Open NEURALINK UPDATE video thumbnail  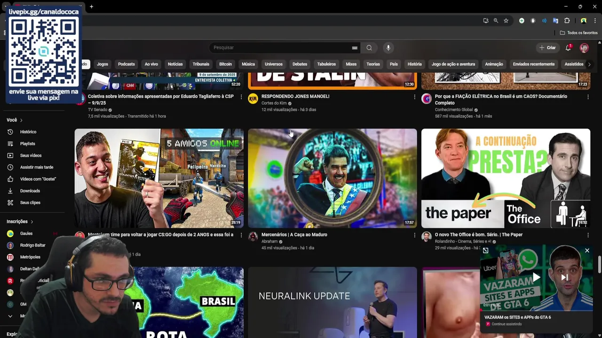333,302
